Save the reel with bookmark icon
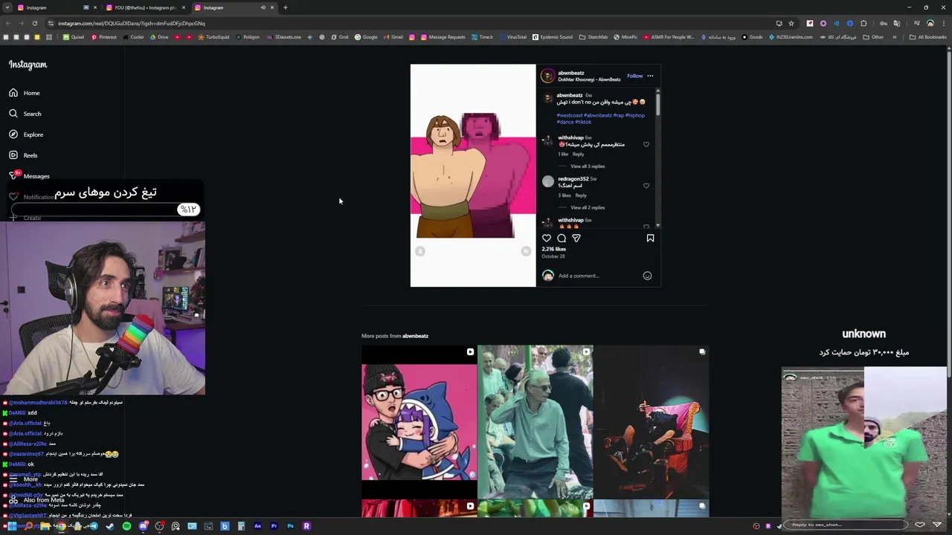Image resolution: width=952 pixels, height=535 pixels. [x=650, y=239]
